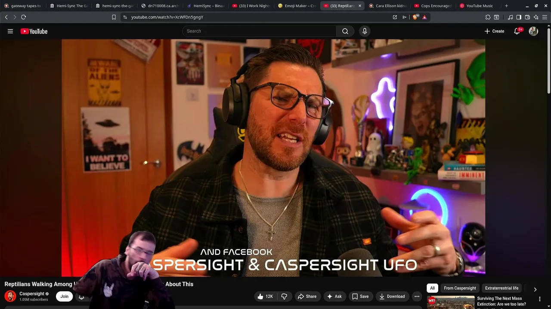This screenshot has height=309, width=551.
Task: Open the YouTube guide hamburger menu
Action: [10, 31]
